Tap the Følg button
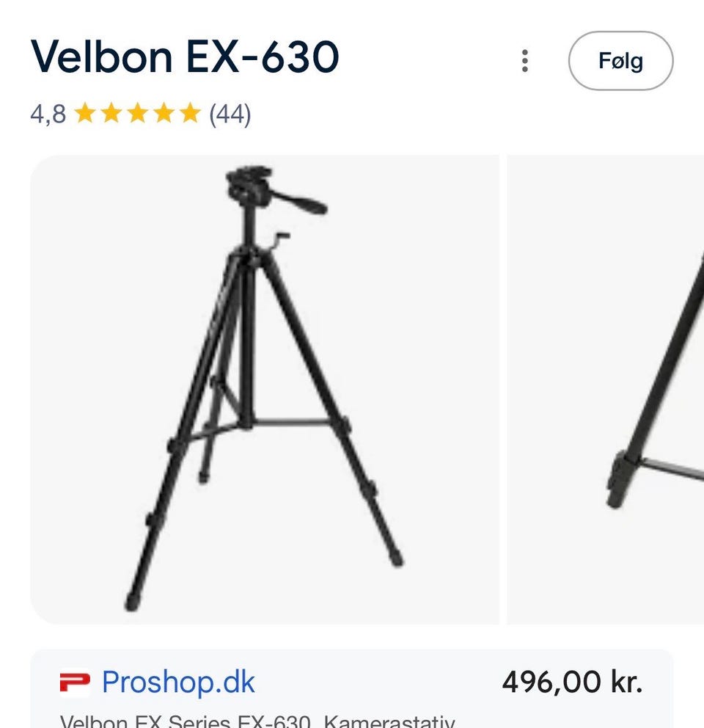The height and width of the screenshot is (728, 704). pyautogui.click(x=620, y=61)
